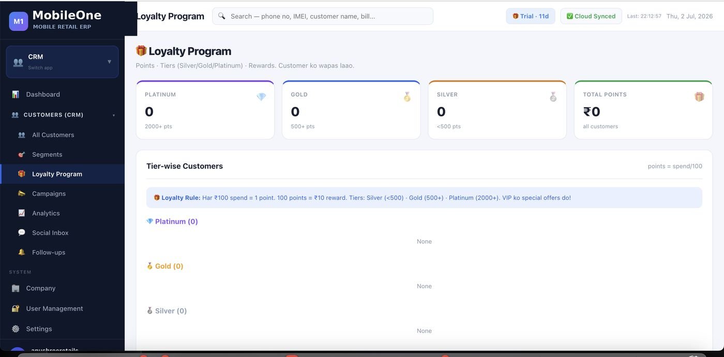Click the Platinum (0) tier heading
This screenshot has width=724, height=357.
click(172, 222)
